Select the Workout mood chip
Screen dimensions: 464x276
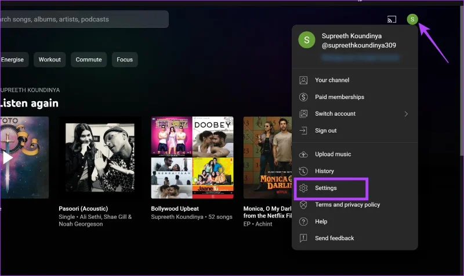(x=49, y=60)
